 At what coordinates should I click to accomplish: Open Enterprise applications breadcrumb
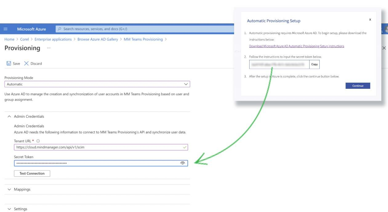click(53, 39)
